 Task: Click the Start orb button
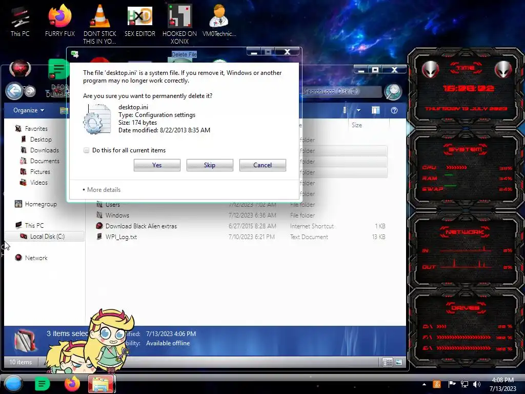[13, 384]
